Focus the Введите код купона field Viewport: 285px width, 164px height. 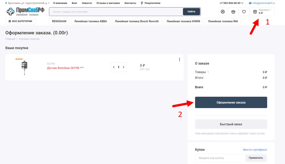point(220,158)
